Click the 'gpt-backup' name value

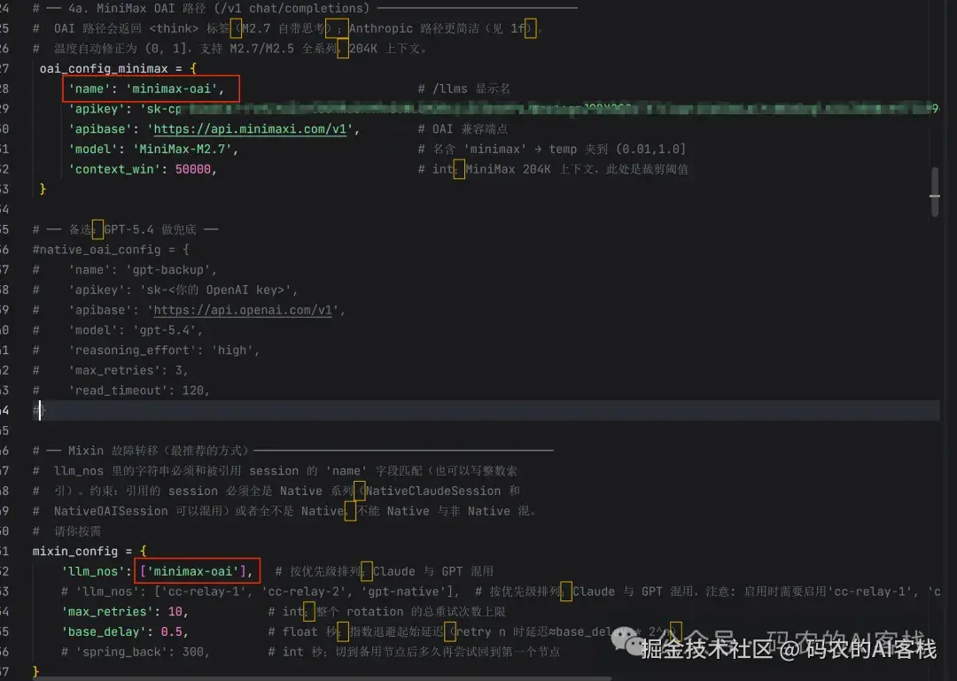point(167,270)
